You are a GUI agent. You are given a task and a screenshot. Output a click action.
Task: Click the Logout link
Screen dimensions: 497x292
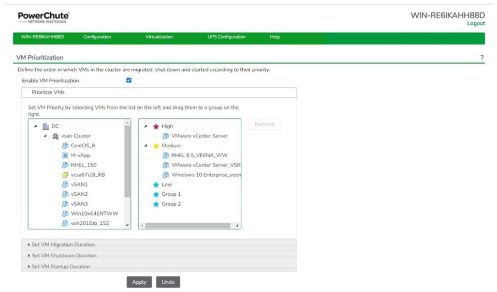pyautogui.click(x=476, y=23)
